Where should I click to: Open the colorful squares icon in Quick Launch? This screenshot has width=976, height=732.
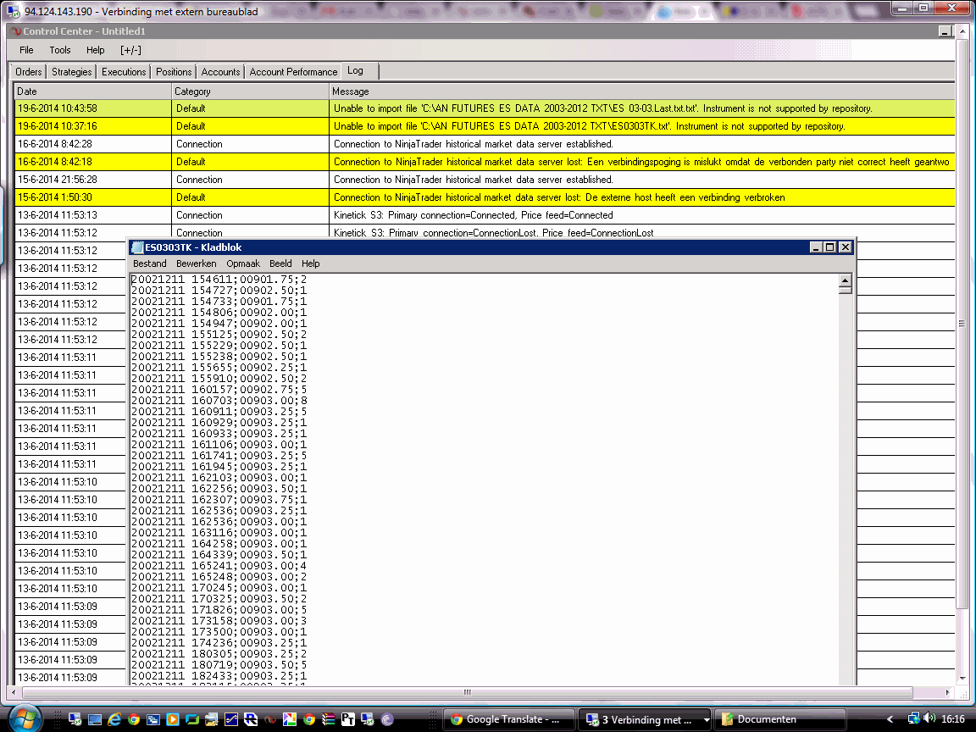tap(290, 719)
